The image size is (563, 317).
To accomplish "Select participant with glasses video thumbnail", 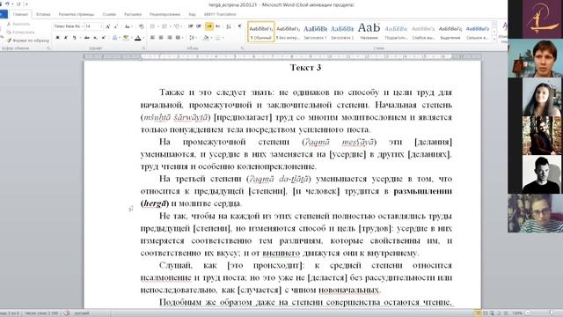I will [536, 213].
